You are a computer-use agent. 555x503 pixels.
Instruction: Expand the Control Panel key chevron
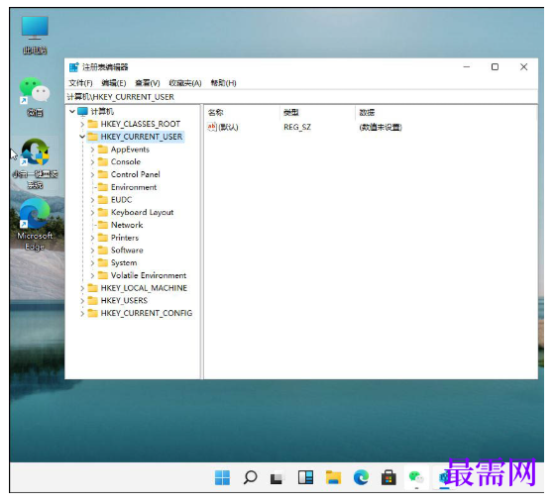coord(92,174)
